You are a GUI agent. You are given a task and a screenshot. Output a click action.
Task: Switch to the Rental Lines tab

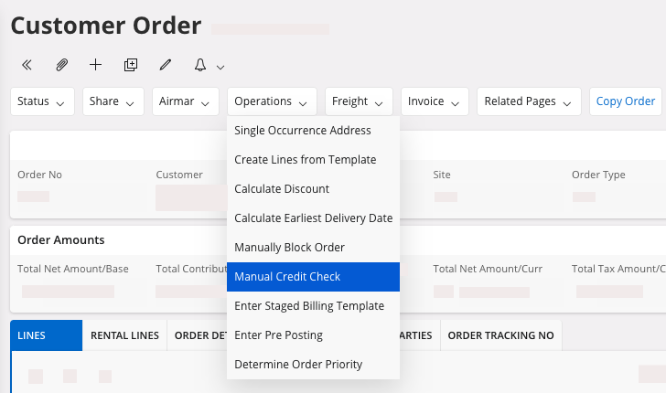pyautogui.click(x=124, y=335)
